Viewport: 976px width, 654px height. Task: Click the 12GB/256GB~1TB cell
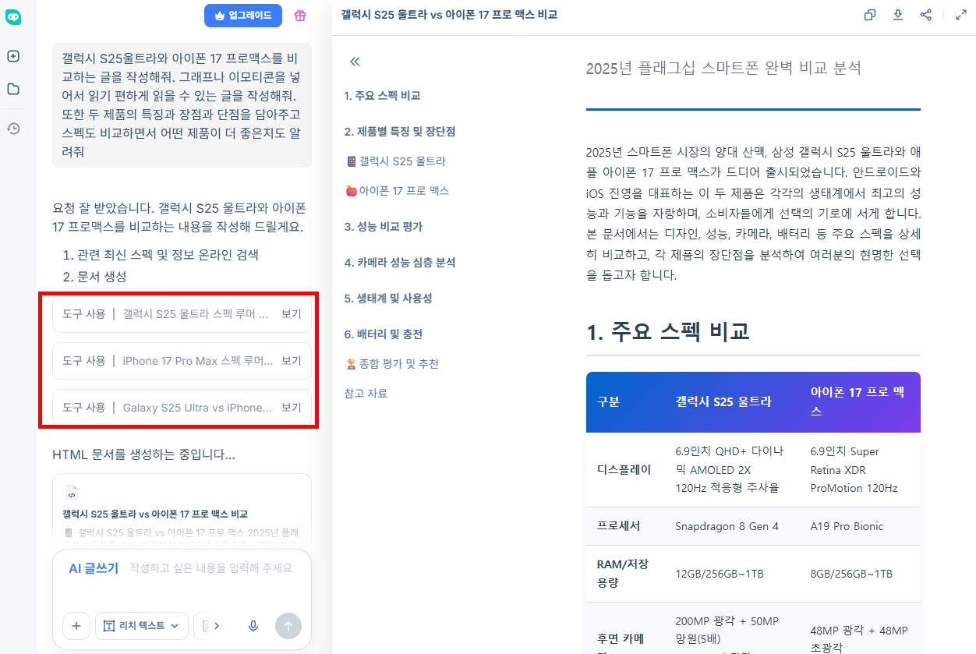tap(720, 574)
